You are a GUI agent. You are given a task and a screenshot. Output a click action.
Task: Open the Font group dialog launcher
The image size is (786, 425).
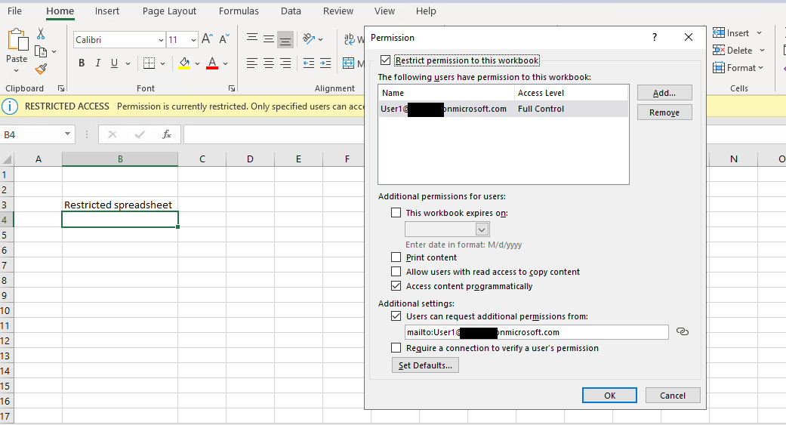point(232,88)
